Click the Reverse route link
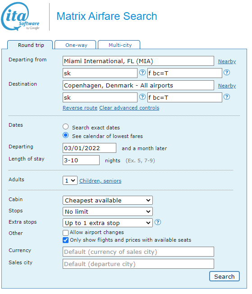This screenshot has height=294, width=252. coord(80,108)
